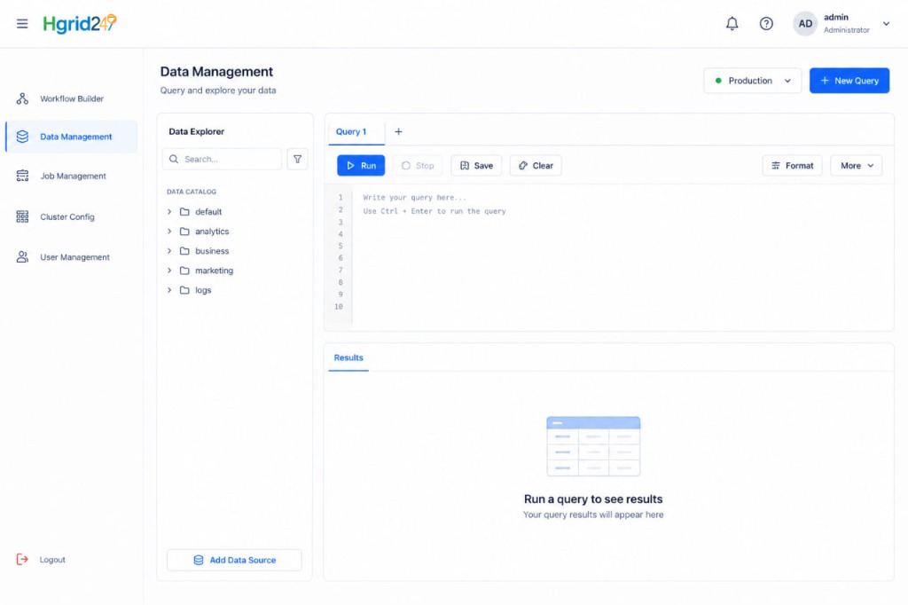This screenshot has height=605, width=908.
Task: Expand the default catalog chevron
Action: tap(169, 211)
